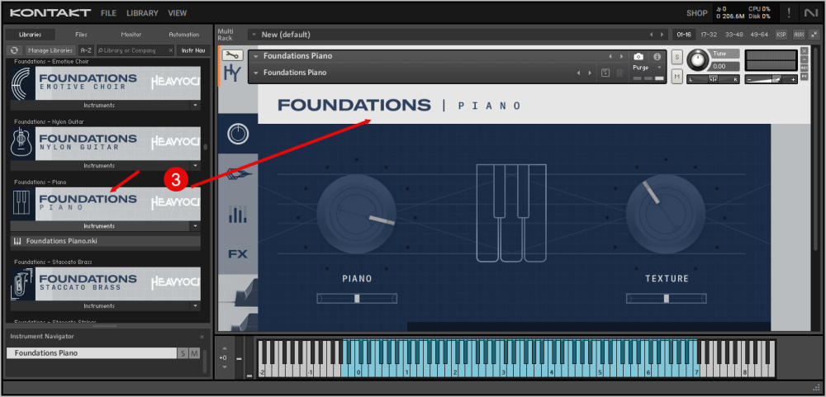Open the instrument wrench edit mode
826x397 pixels.
click(232, 55)
